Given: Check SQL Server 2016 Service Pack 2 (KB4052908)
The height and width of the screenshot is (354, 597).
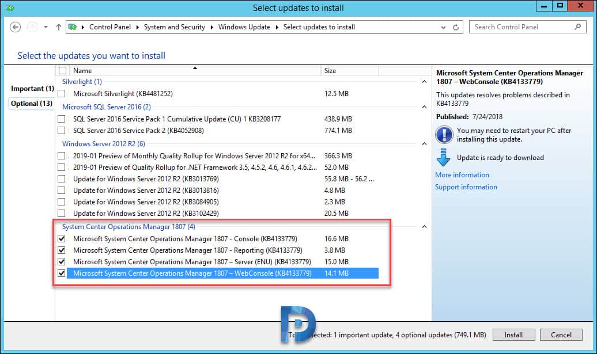Looking at the screenshot, I should (61, 131).
